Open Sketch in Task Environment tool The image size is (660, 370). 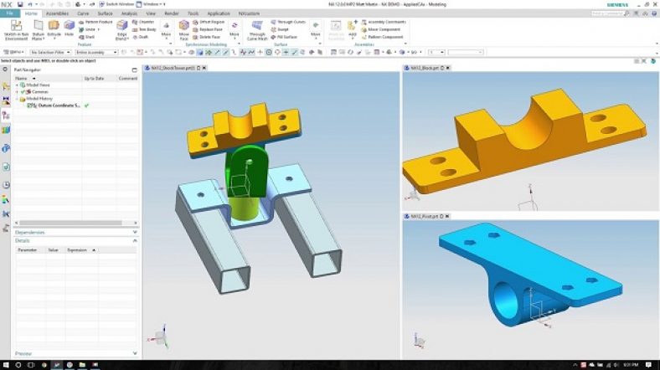(x=16, y=30)
